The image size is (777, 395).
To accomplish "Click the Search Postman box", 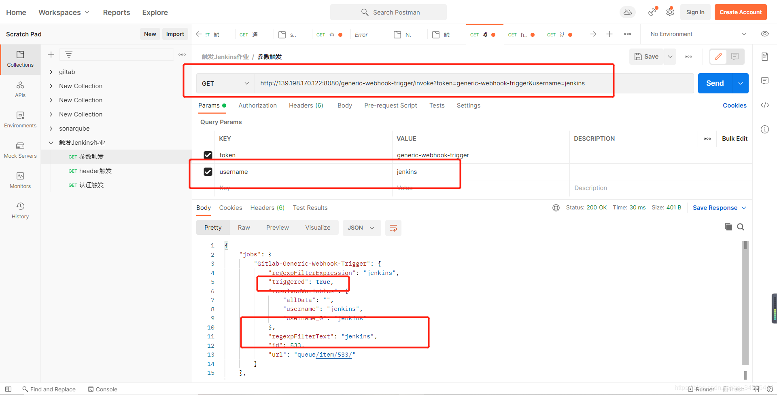I will (x=388, y=13).
